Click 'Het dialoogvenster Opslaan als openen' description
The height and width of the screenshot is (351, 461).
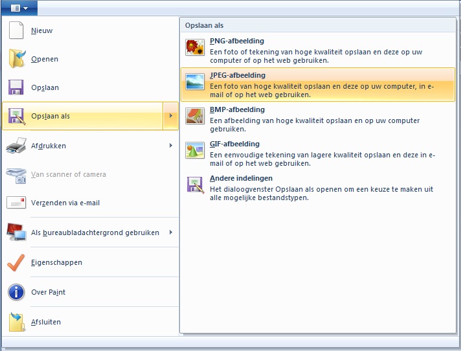[321, 194]
